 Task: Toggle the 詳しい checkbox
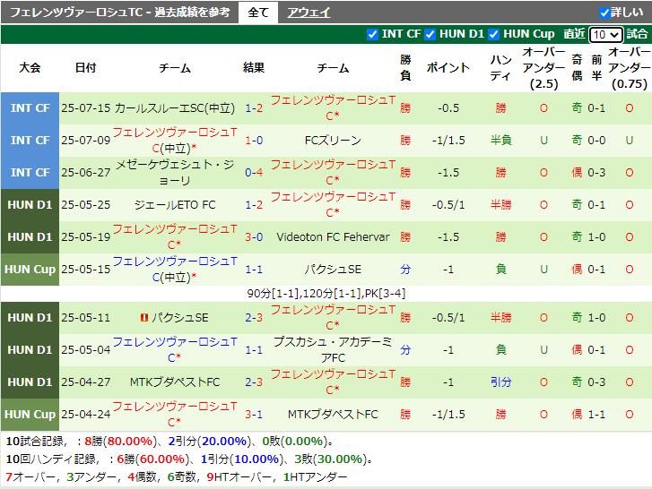click(604, 13)
